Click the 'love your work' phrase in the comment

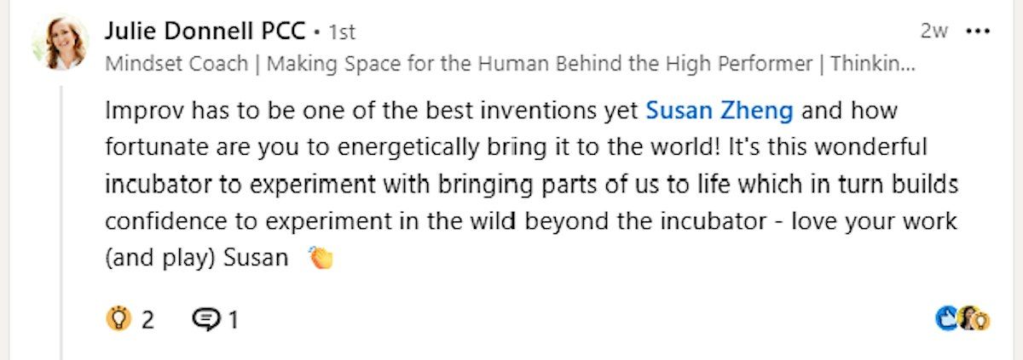click(x=868, y=221)
